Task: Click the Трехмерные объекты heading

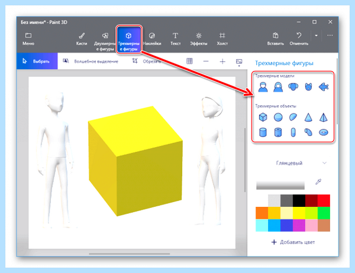Action: [276, 106]
